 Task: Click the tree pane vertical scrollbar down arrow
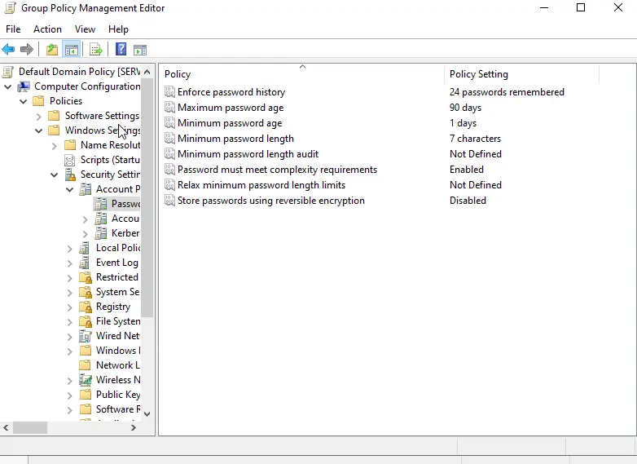pos(147,413)
